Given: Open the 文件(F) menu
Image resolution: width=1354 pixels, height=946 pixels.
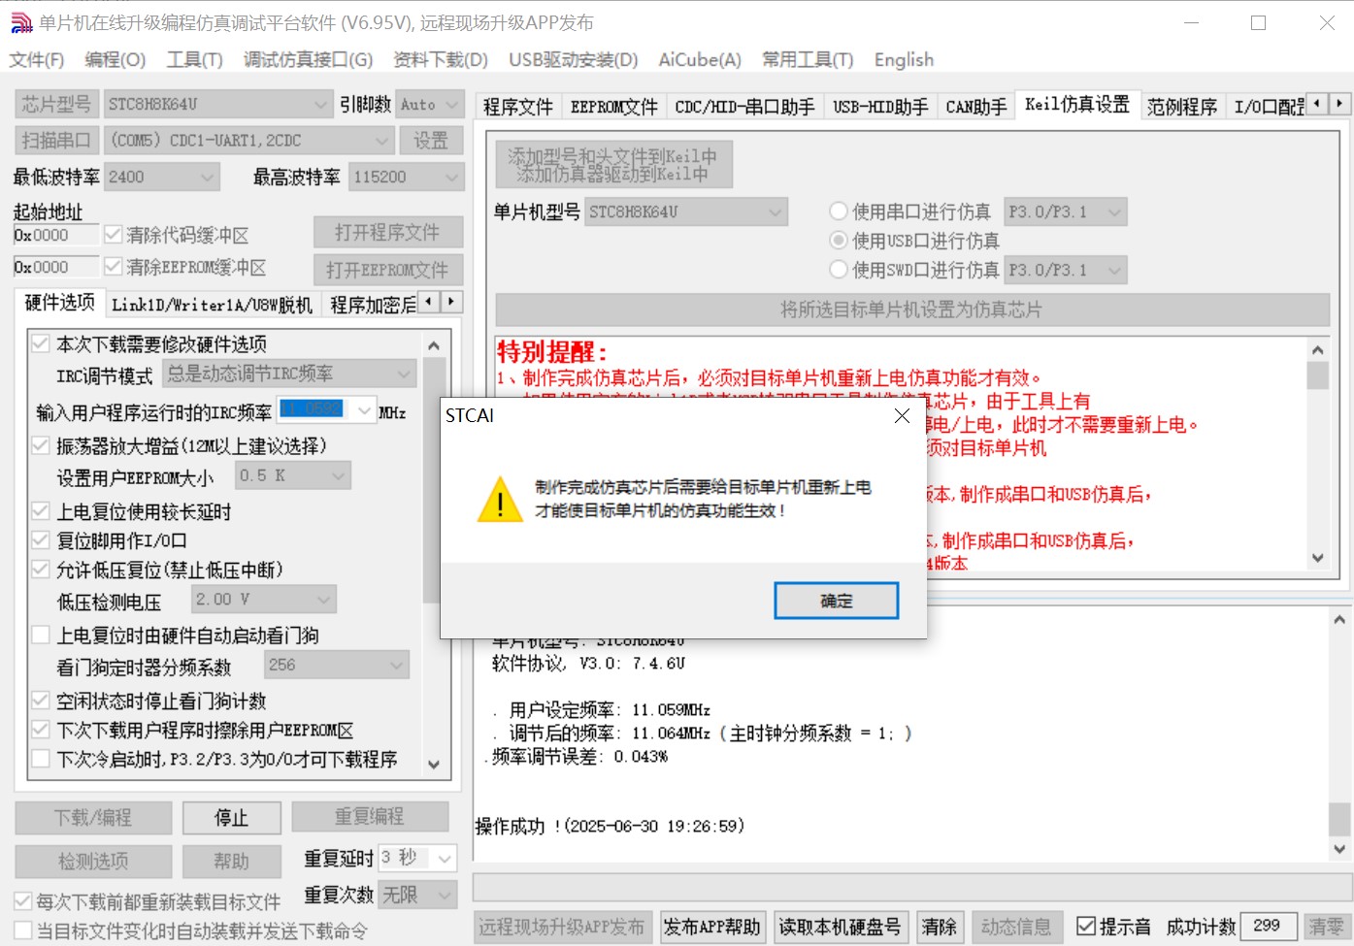Looking at the screenshot, I should (x=37, y=60).
